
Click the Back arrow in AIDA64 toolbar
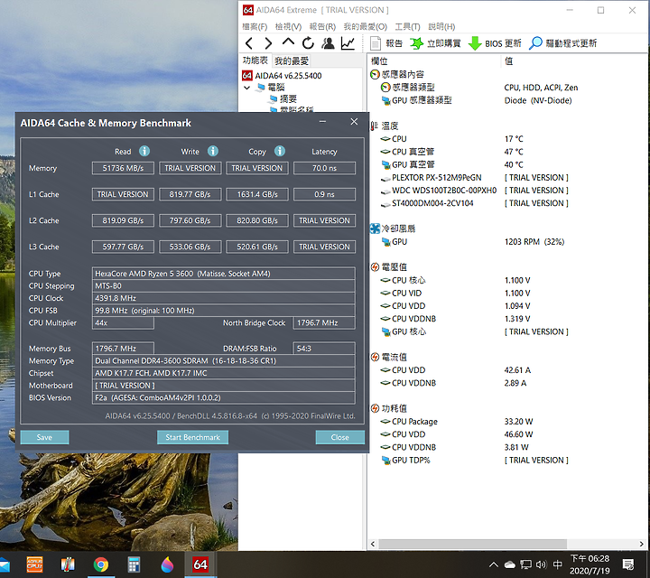[x=249, y=43]
